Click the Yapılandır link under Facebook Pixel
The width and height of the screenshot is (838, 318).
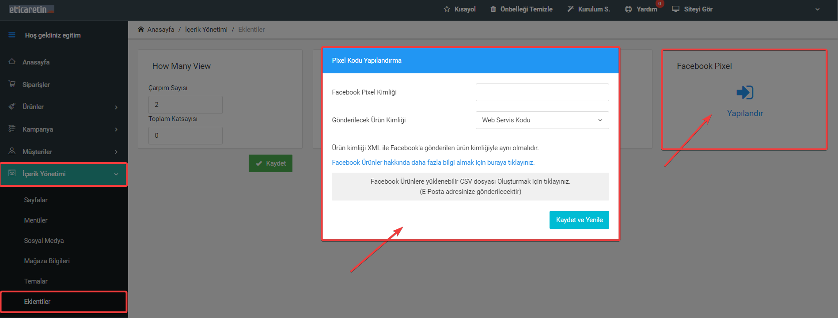[745, 114]
